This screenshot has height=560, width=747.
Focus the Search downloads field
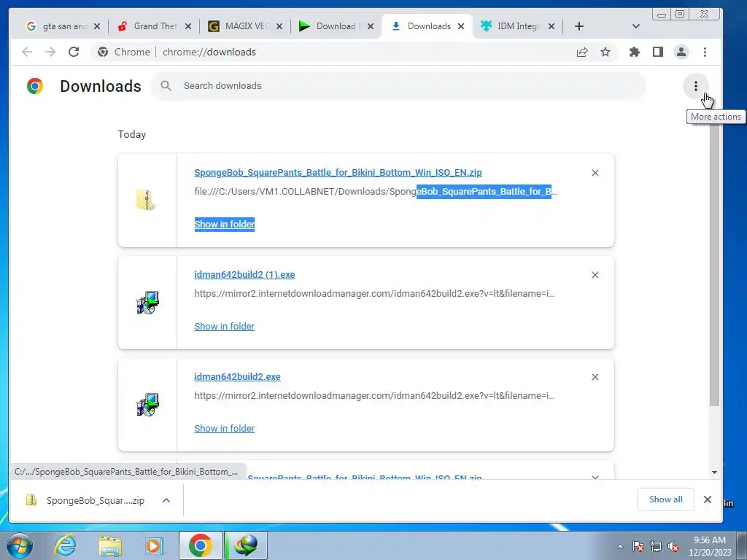[x=398, y=86]
